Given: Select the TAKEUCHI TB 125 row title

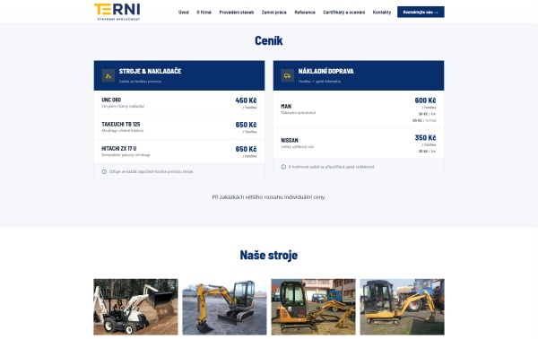Looking at the screenshot, I should point(121,124).
